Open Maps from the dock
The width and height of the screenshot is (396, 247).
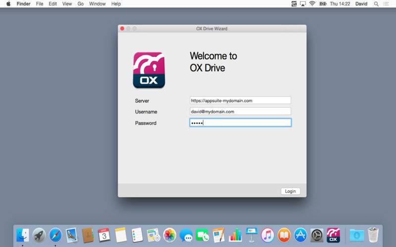[x=153, y=235]
